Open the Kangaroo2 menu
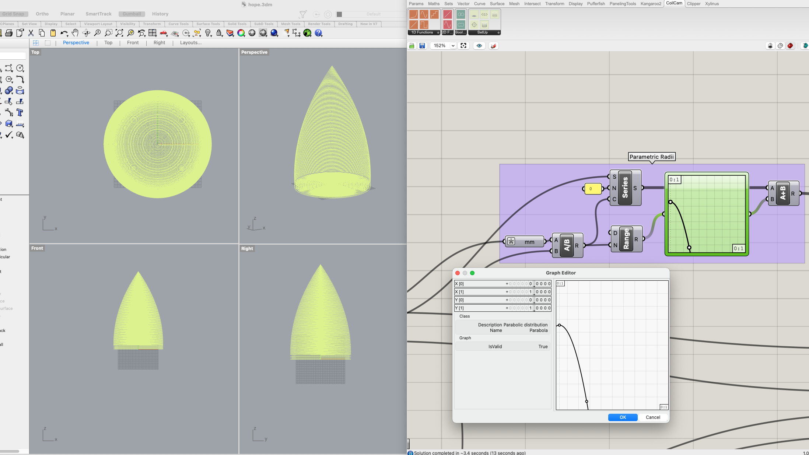 (x=650, y=4)
